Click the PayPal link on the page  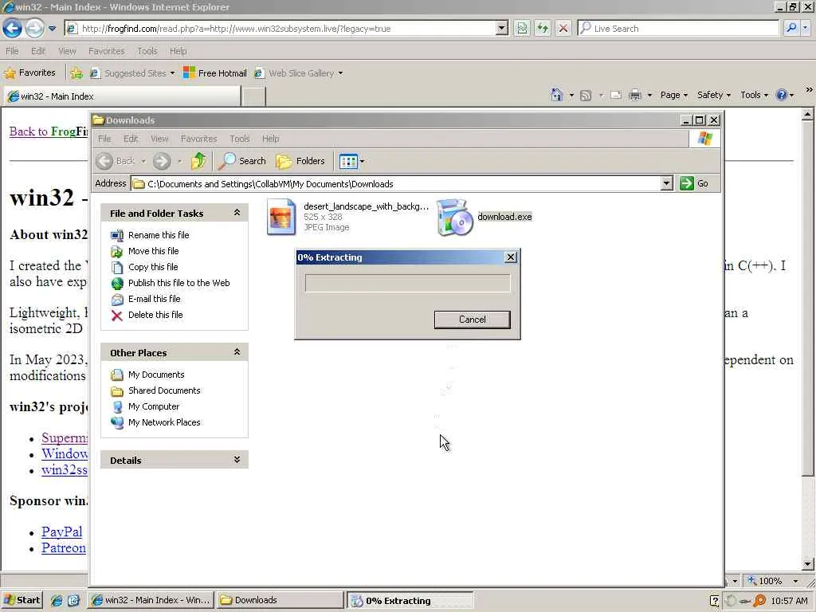pyautogui.click(x=62, y=532)
